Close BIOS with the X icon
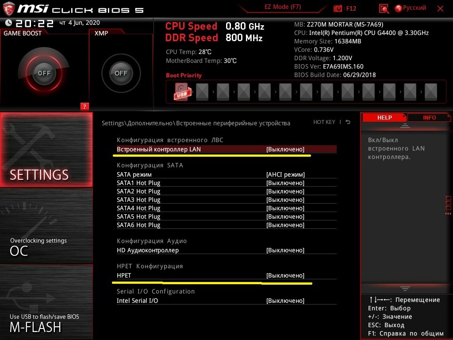 [x=440, y=9]
